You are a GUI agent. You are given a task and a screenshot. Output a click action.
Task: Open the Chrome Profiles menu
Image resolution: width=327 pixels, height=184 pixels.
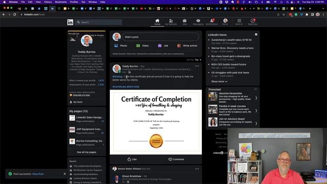[74, 2]
